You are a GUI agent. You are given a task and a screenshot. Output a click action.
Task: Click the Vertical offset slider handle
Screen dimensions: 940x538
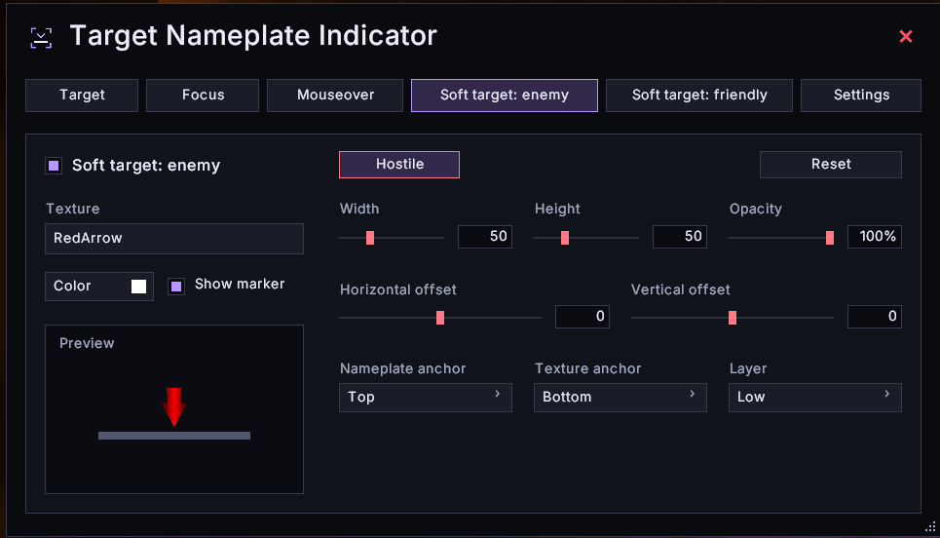732,318
